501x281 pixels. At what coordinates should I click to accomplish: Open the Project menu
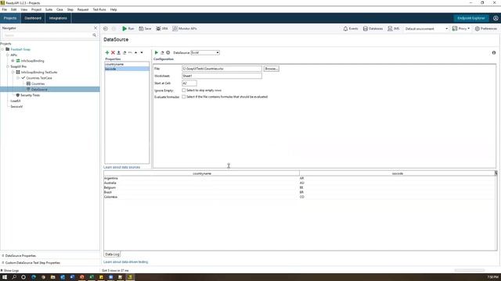[x=36, y=9]
